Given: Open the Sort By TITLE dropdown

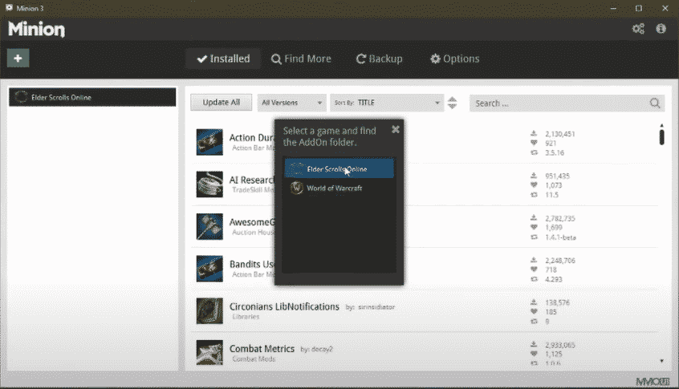Looking at the screenshot, I should pyautogui.click(x=387, y=103).
